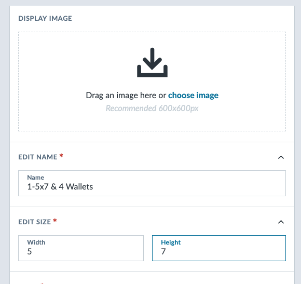Focus the Name input containing 1-5x7 & 4 Wallets
The height and width of the screenshot is (284, 301).
click(152, 183)
